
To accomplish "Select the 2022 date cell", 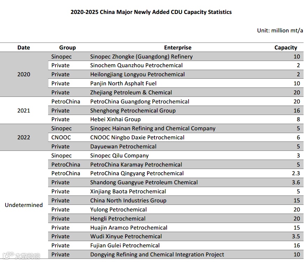I will [x=24, y=138].
